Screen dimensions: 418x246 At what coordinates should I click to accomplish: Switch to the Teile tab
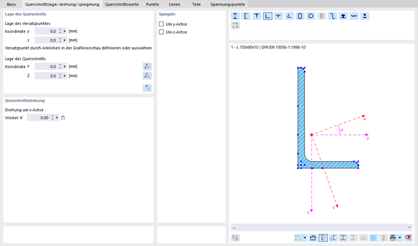pos(196,4)
